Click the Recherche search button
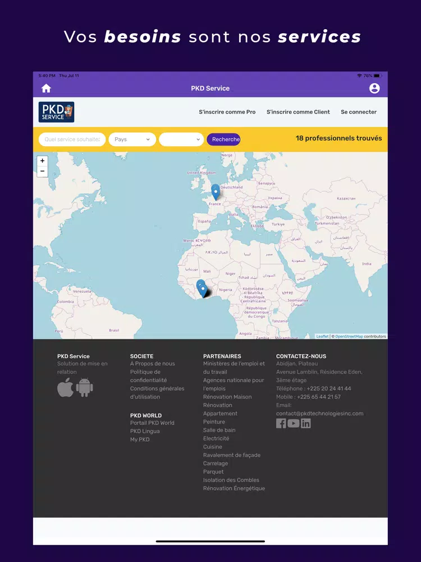Image resolution: width=421 pixels, height=562 pixels. tap(223, 139)
